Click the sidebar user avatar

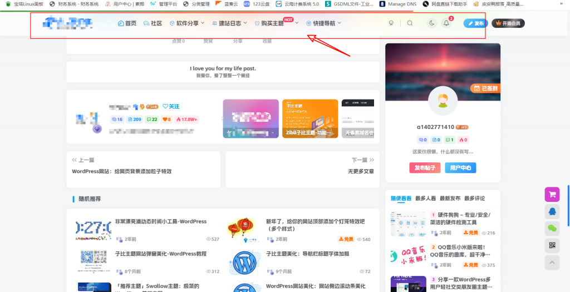[443, 101]
